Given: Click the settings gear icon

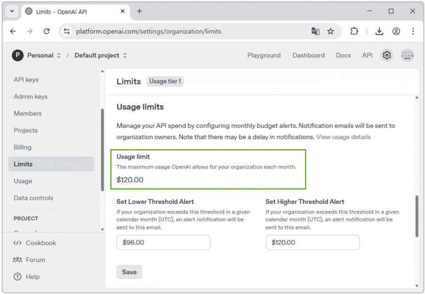Looking at the screenshot, I should (x=387, y=55).
